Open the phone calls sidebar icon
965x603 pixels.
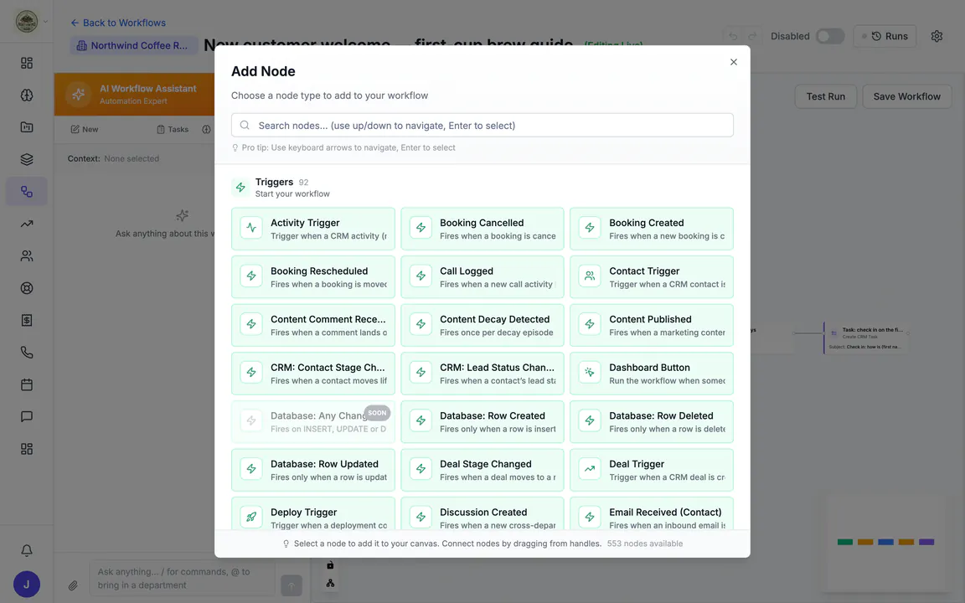[27, 353]
